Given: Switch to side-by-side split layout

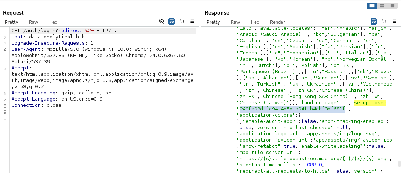Looking at the screenshot, I should [372, 6].
